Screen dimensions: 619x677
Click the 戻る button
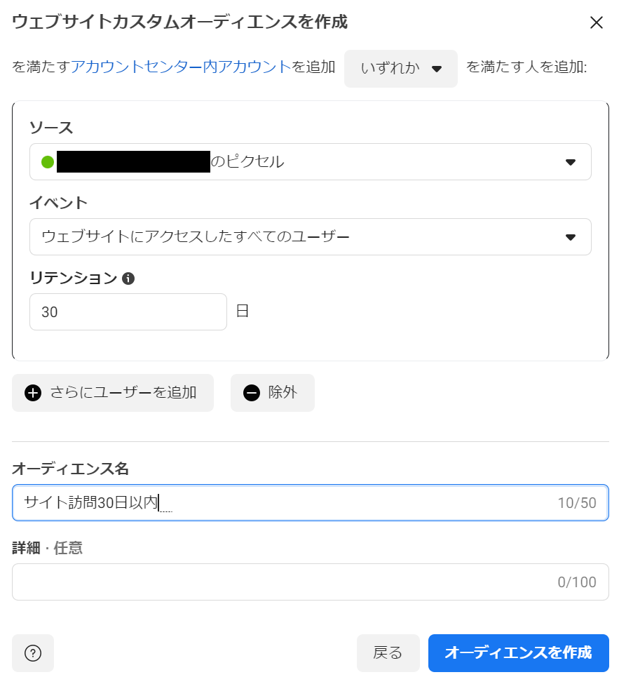click(388, 652)
